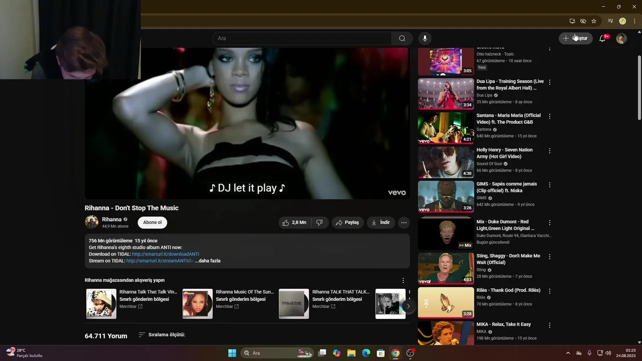642x361 pixels.
Task: Open options menu for Rilès video
Action: coord(550,291)
